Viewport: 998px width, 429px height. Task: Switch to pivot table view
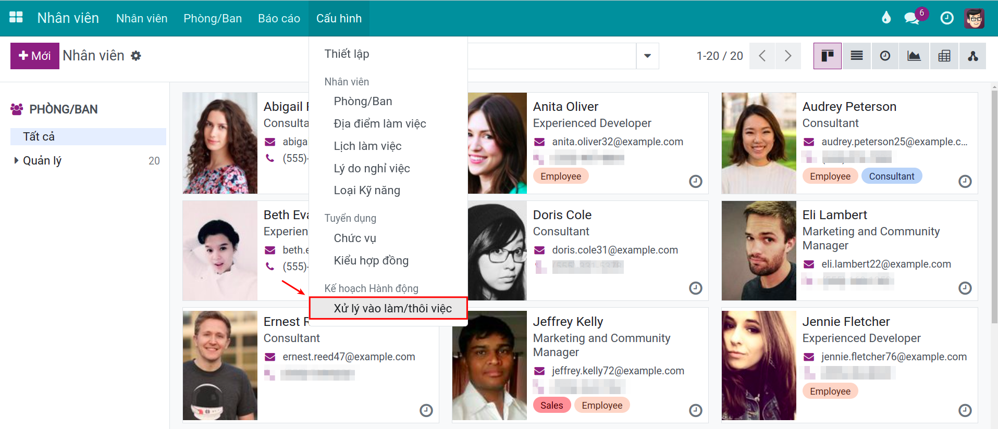click(x=944, y=56)
